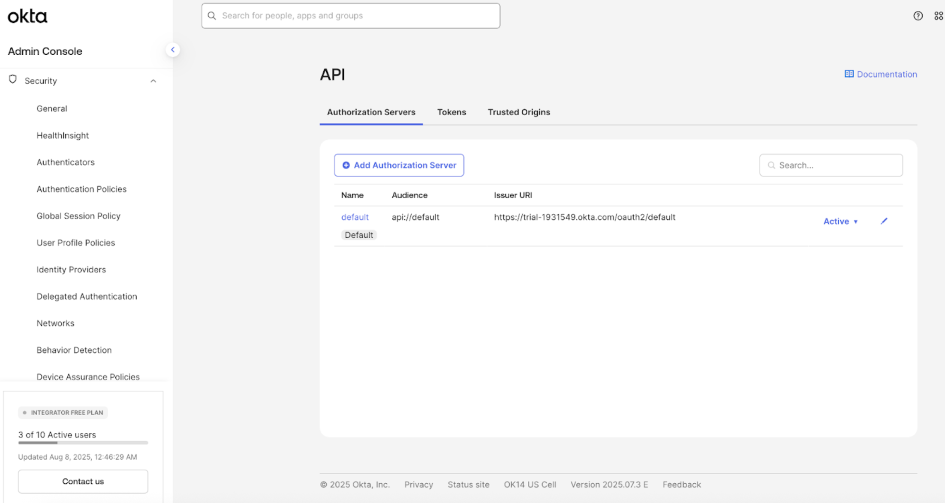
Task: Click the Documentation book icon
Action: pyautogui.click(x=849, y=74)
